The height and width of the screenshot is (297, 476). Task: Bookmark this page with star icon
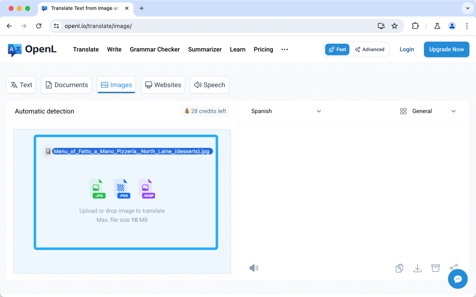tap(394, 26)
